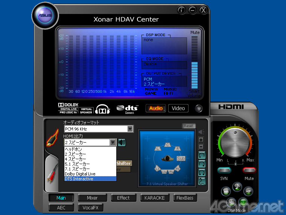Switch to the FlexBass tab
This screenshot has height=215, width=286.
pos(185,198)
